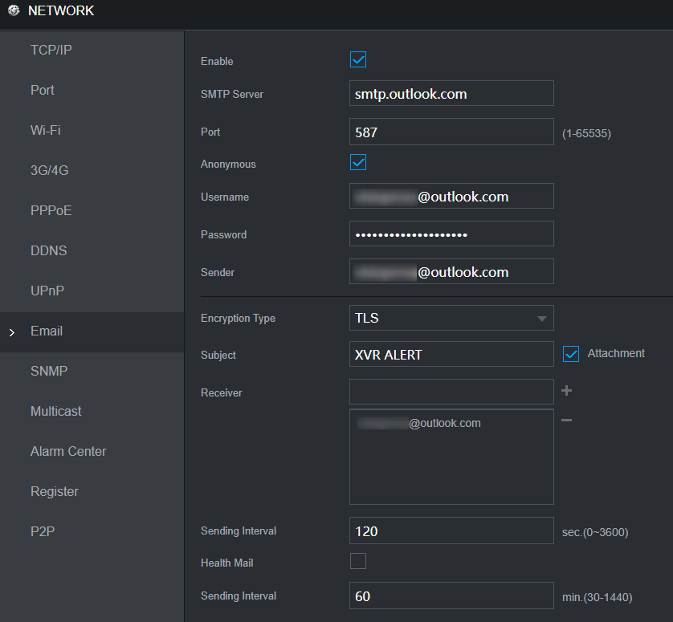This screenshot has width=673, height=622.
Task: Click the Network globe icon in header
Action: tap(14, 10)
